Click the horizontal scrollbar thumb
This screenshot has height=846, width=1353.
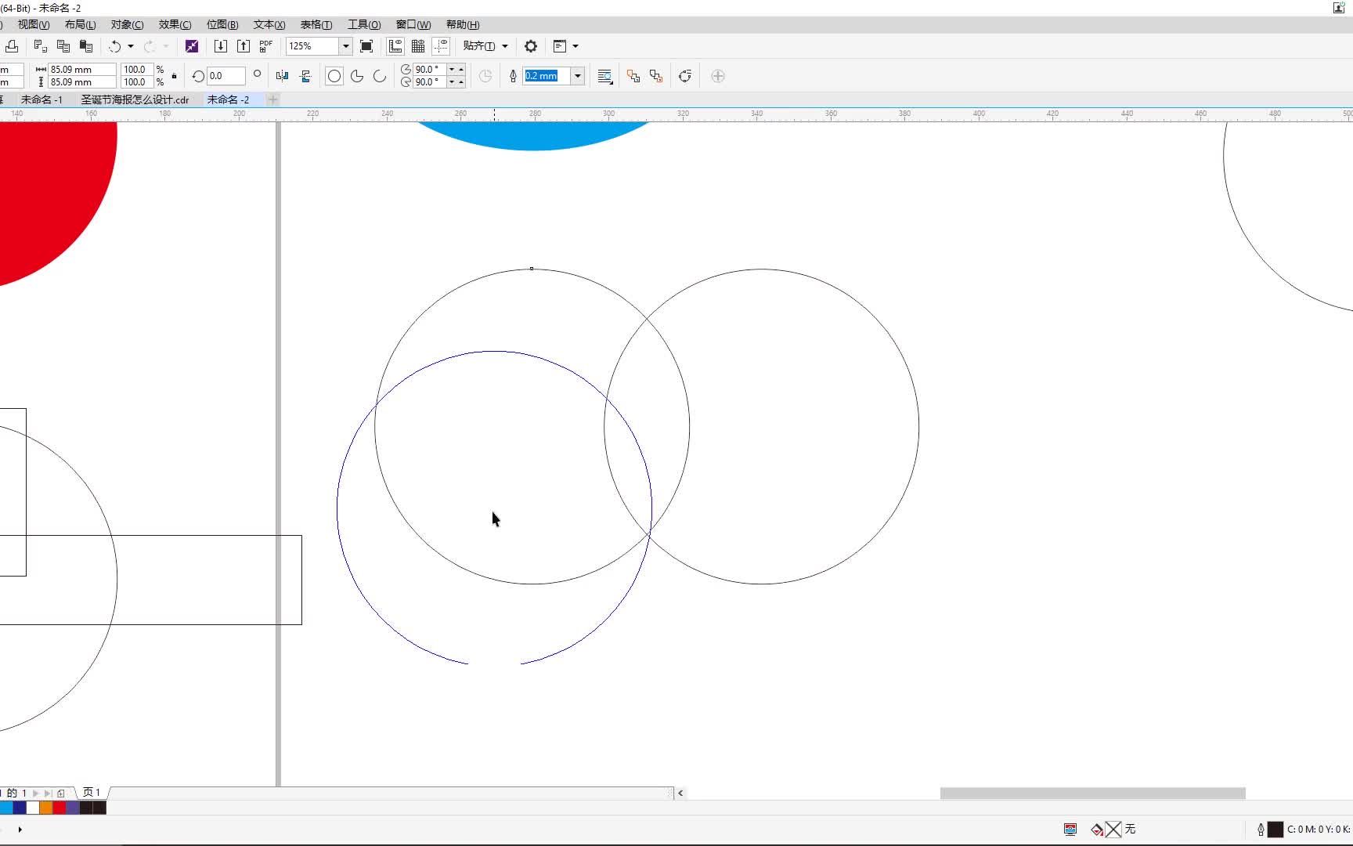coord(1092,794)
